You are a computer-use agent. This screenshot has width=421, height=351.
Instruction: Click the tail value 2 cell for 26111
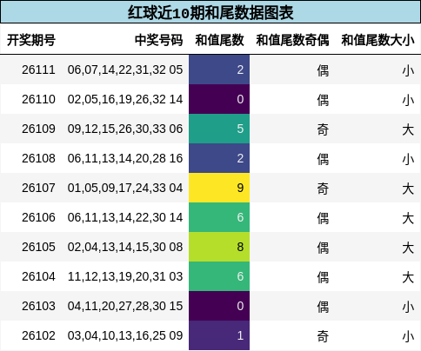coord(219,70)
